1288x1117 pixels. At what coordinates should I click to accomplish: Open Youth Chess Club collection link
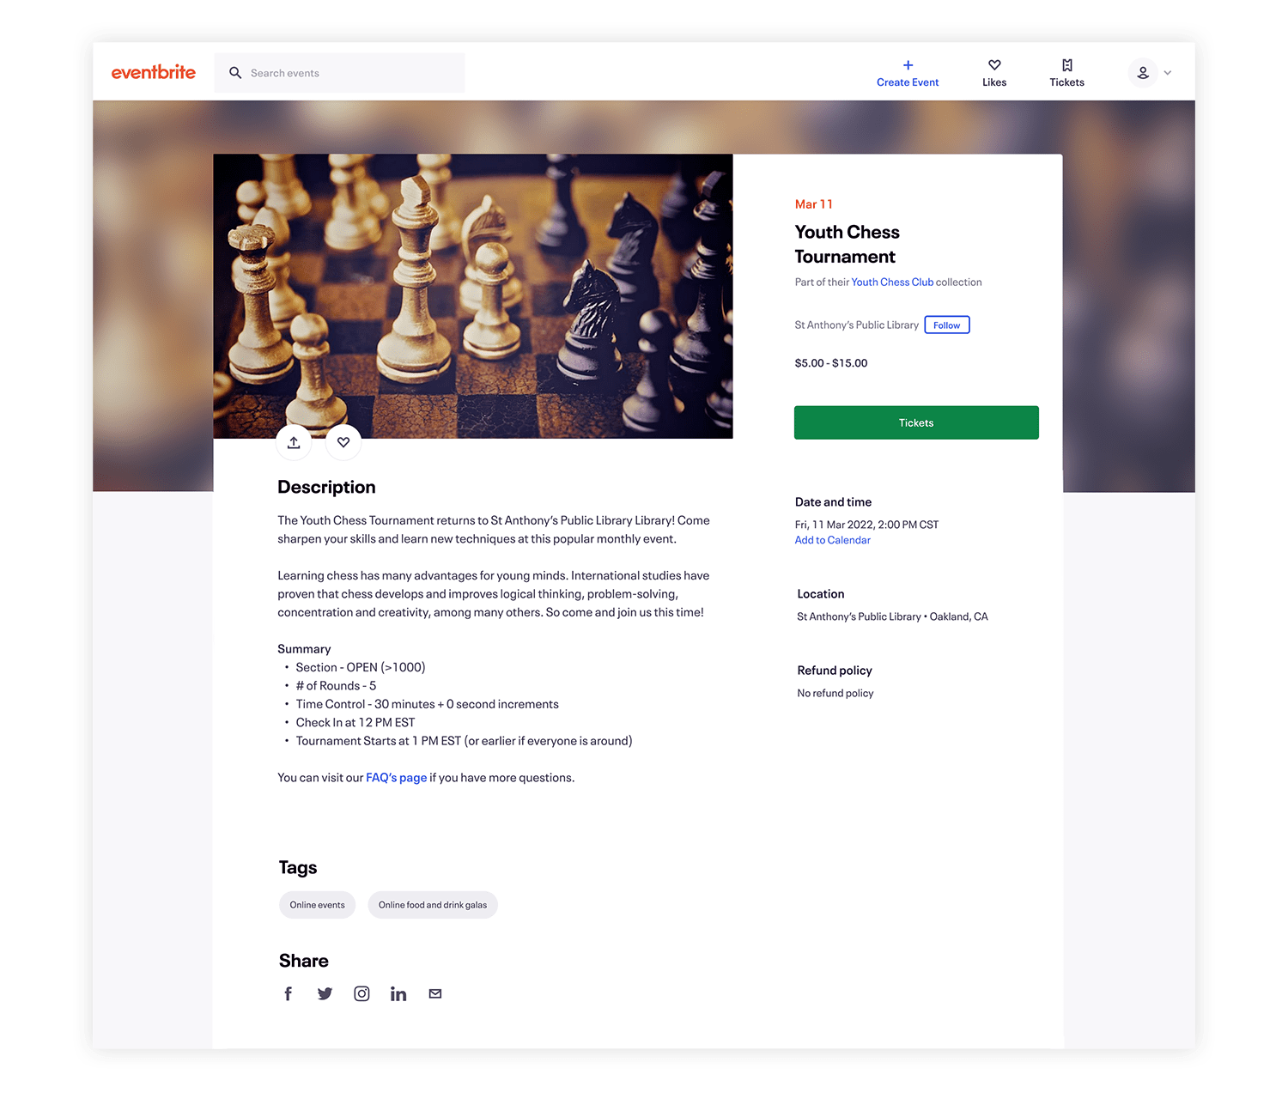892,282
